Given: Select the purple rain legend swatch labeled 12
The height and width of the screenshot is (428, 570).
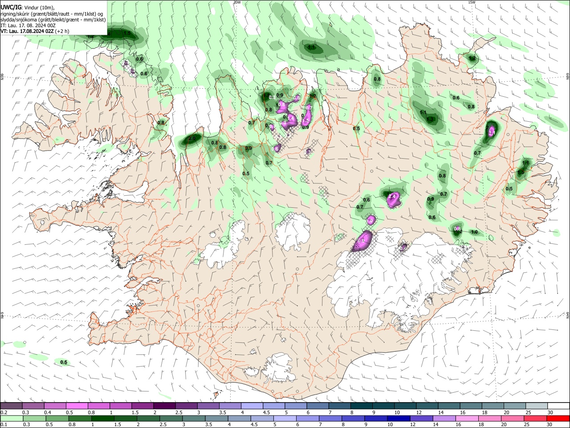Looking at the screenshot, I should (x=421, y=419).
